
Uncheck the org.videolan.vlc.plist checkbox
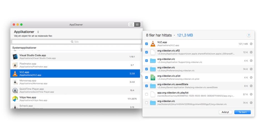point(146,78)
